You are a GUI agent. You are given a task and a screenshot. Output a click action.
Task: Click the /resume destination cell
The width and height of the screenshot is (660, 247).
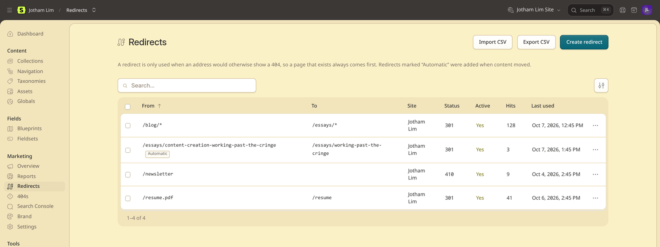coord(322,198)
